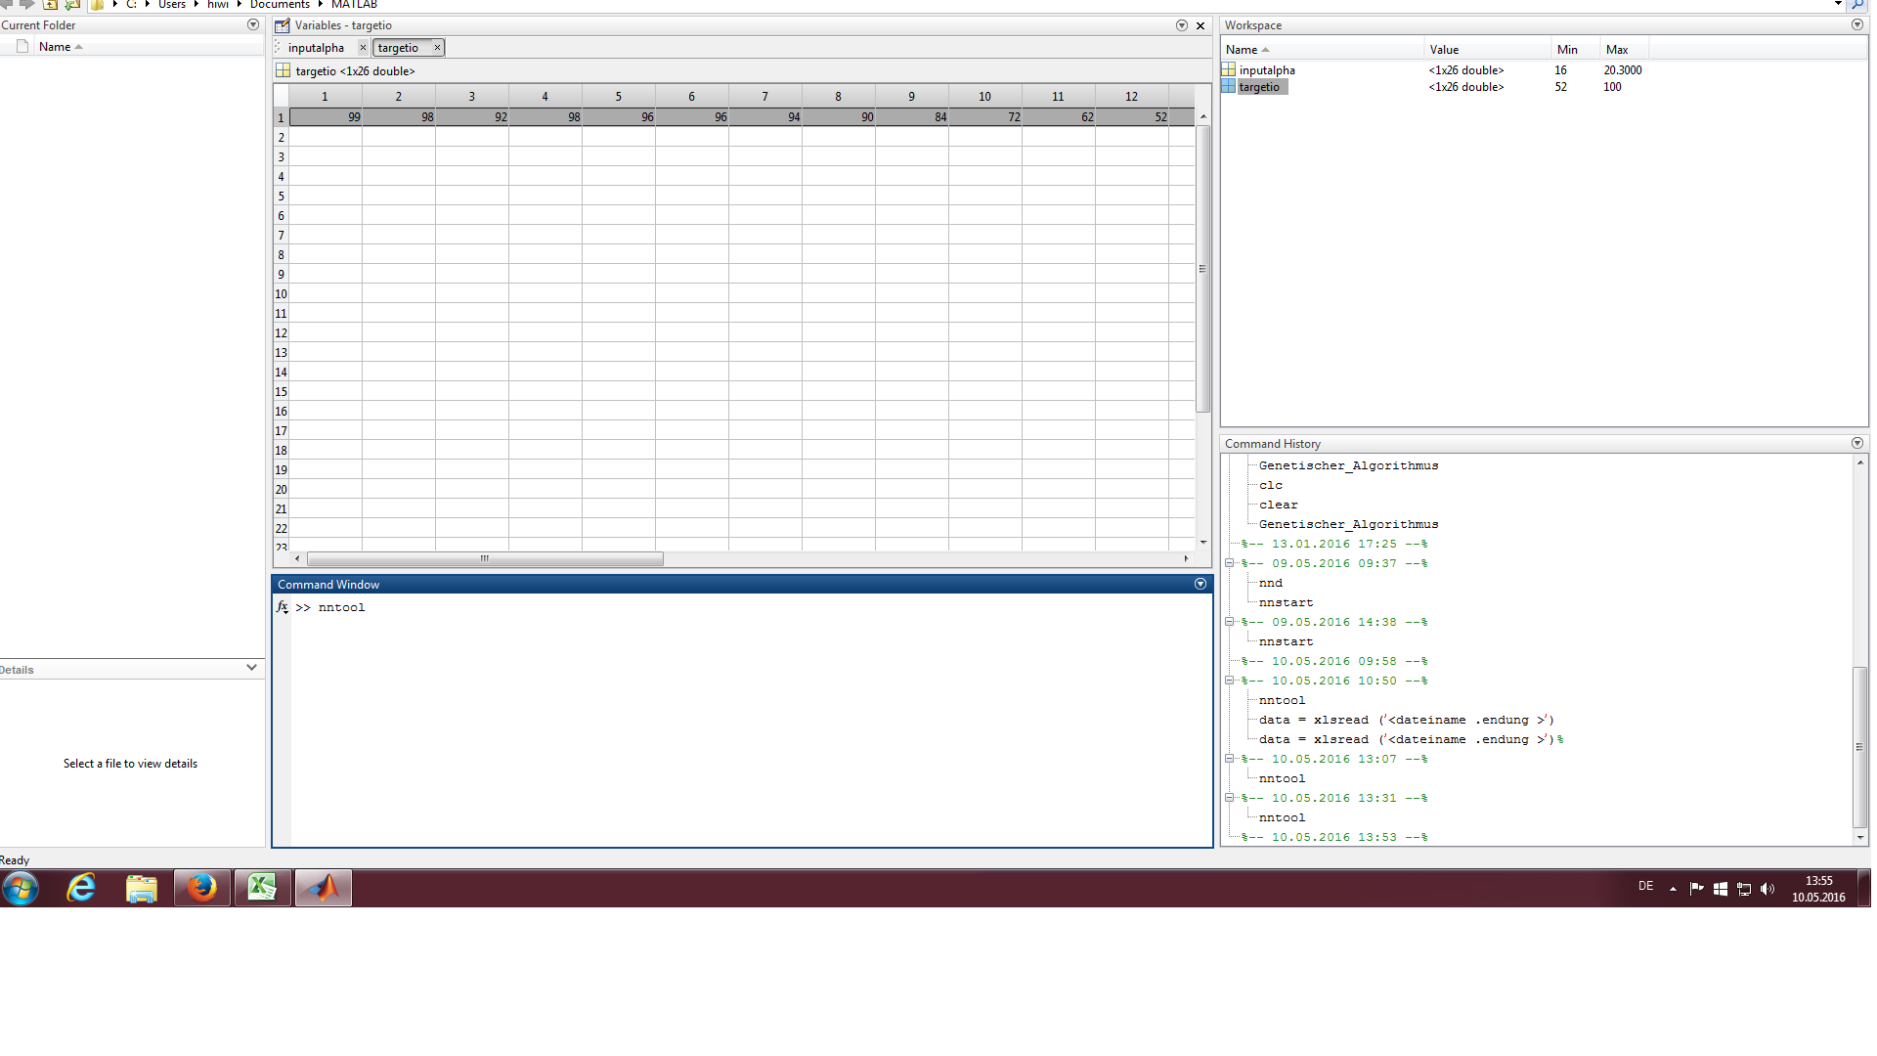
Task: Open Command Window actions dropdown
Action: click(1200, 584)
